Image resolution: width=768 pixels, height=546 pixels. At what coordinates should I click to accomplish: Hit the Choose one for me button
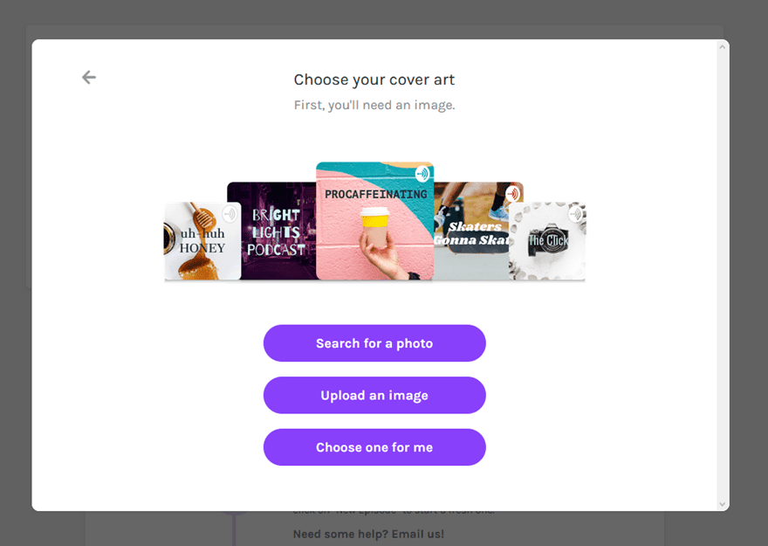click(374, 447)
